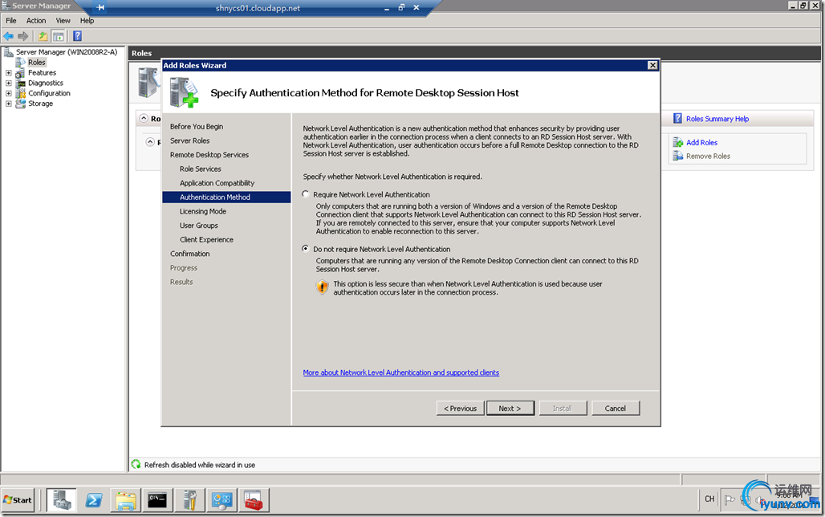The height and width of the screenshot is (517, 825).
Task: Open the View menu
Action: click(63, 21)
